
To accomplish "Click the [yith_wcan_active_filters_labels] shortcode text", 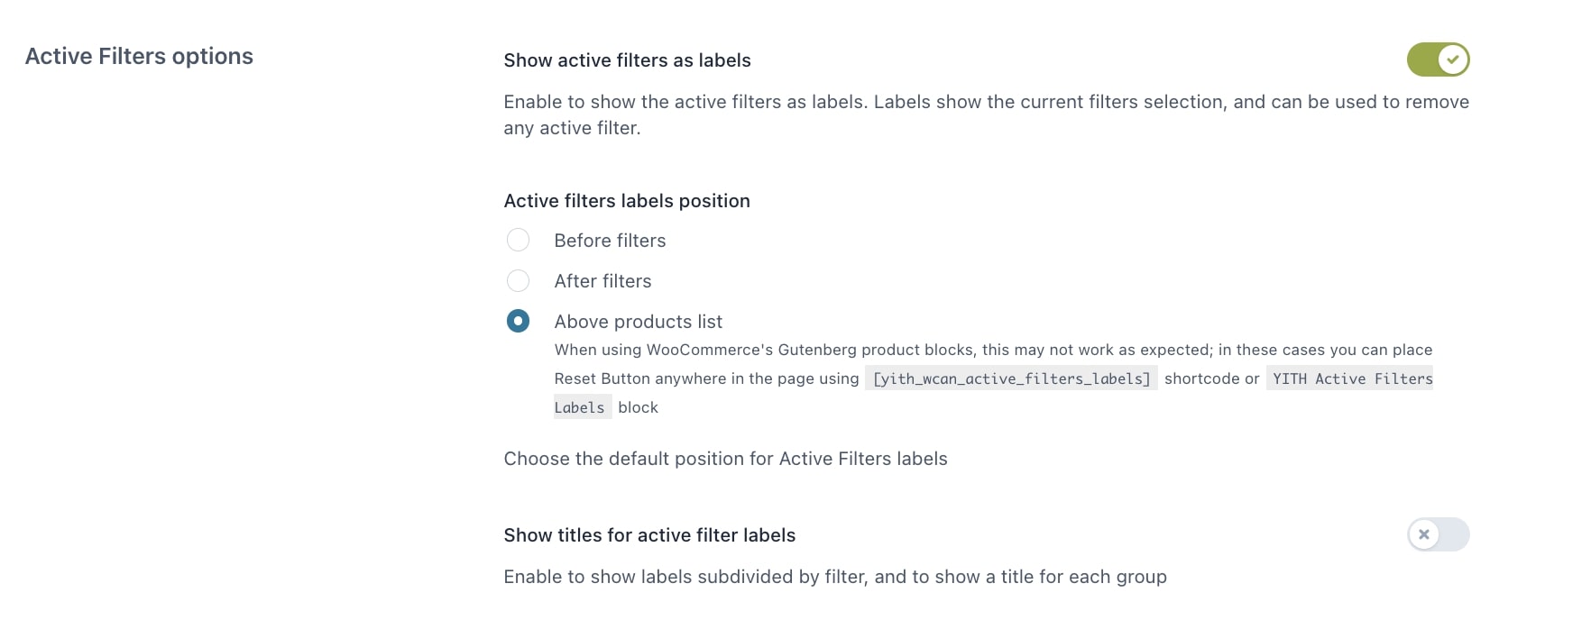I will click(x=1011, y=378).
